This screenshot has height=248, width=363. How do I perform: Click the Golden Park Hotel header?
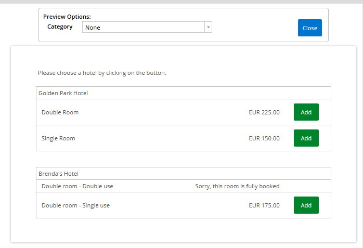[x=63, y=93]
